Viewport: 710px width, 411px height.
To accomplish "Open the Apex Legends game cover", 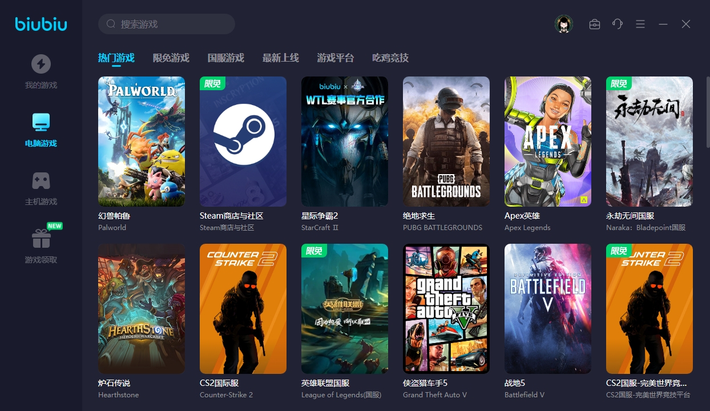I will 548,142.
